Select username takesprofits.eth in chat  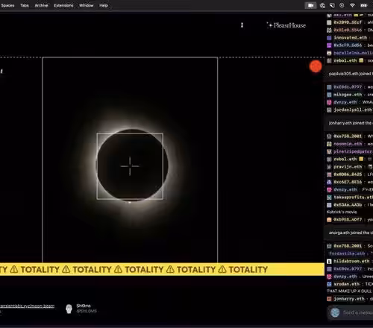353,197
